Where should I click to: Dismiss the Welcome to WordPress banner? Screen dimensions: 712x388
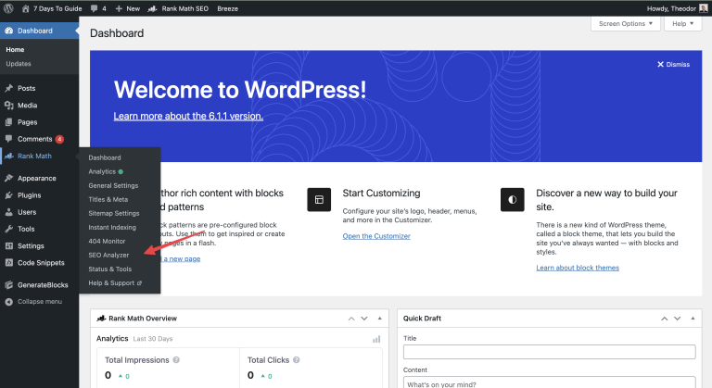673,65
